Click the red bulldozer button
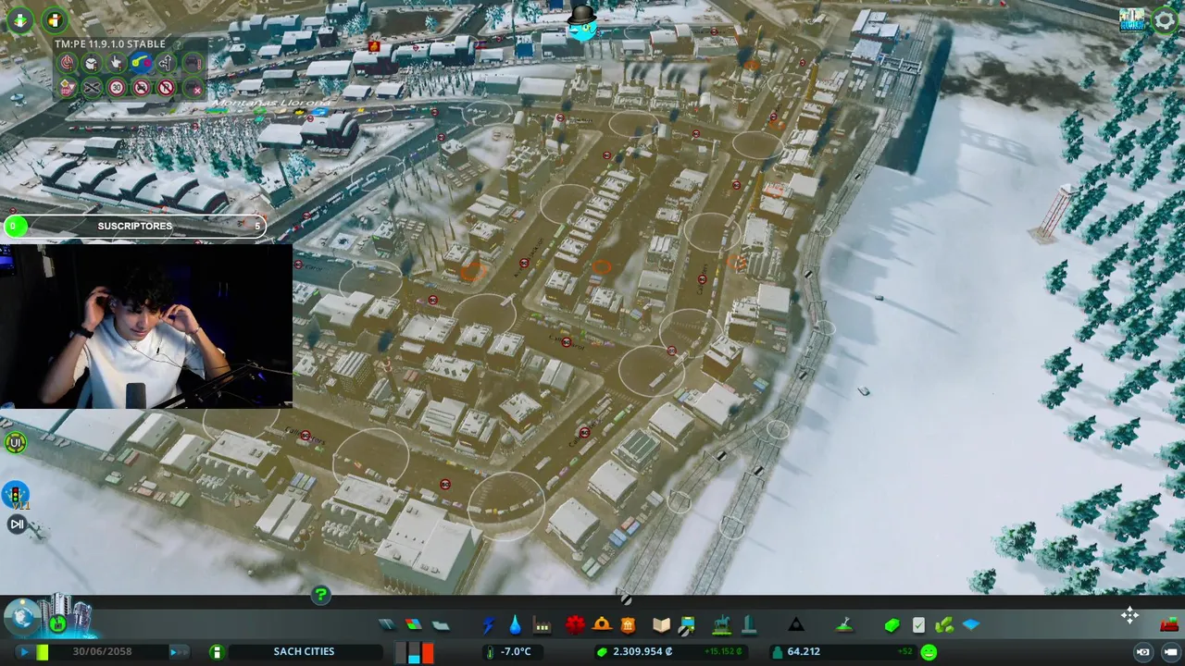Screen dimensions: 1185x666 1168,623
